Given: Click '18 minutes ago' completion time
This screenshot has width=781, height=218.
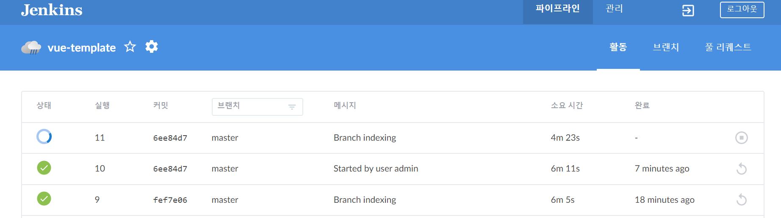Looking at the screenshot, I should click(x=665, y=200).
